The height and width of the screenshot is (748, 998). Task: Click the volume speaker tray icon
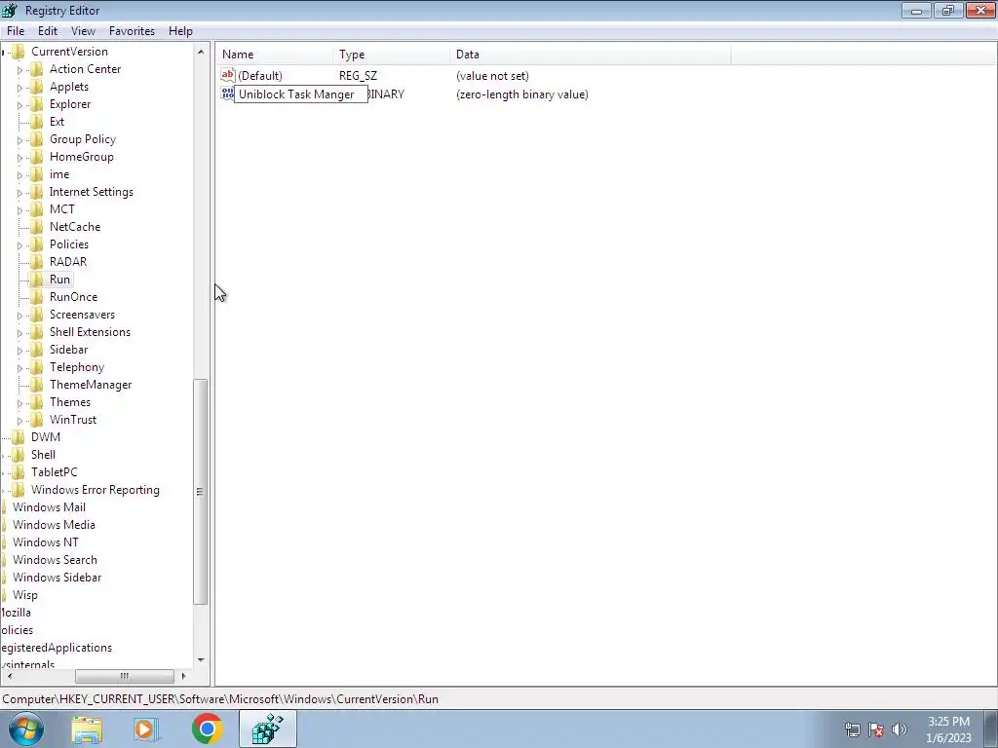point(900,729)
